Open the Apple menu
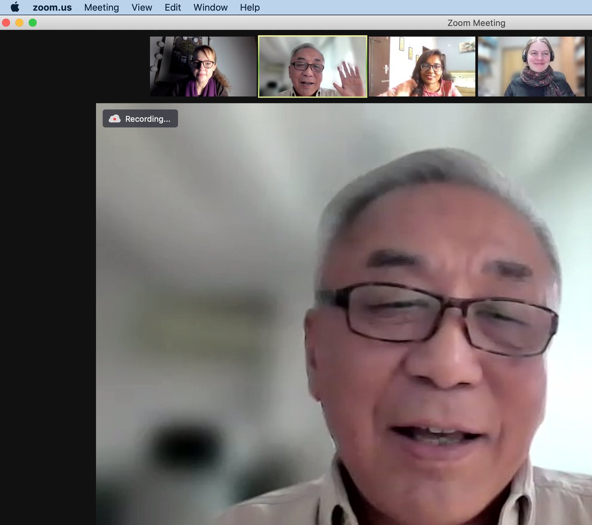The width and height of the screenshot is (592, 525). tap(15, 7)
